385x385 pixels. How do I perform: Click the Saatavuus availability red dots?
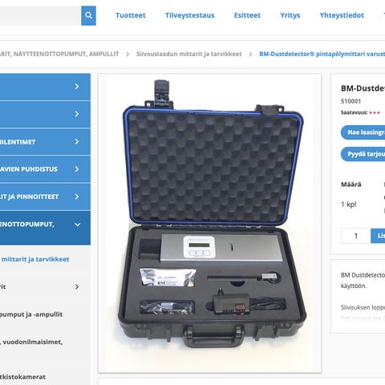[x=375, y=113]
